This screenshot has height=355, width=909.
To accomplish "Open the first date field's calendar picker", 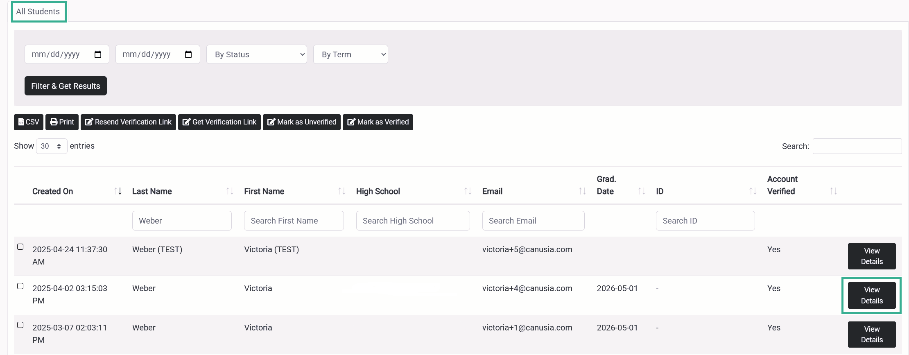I will [x=98, y=54].
